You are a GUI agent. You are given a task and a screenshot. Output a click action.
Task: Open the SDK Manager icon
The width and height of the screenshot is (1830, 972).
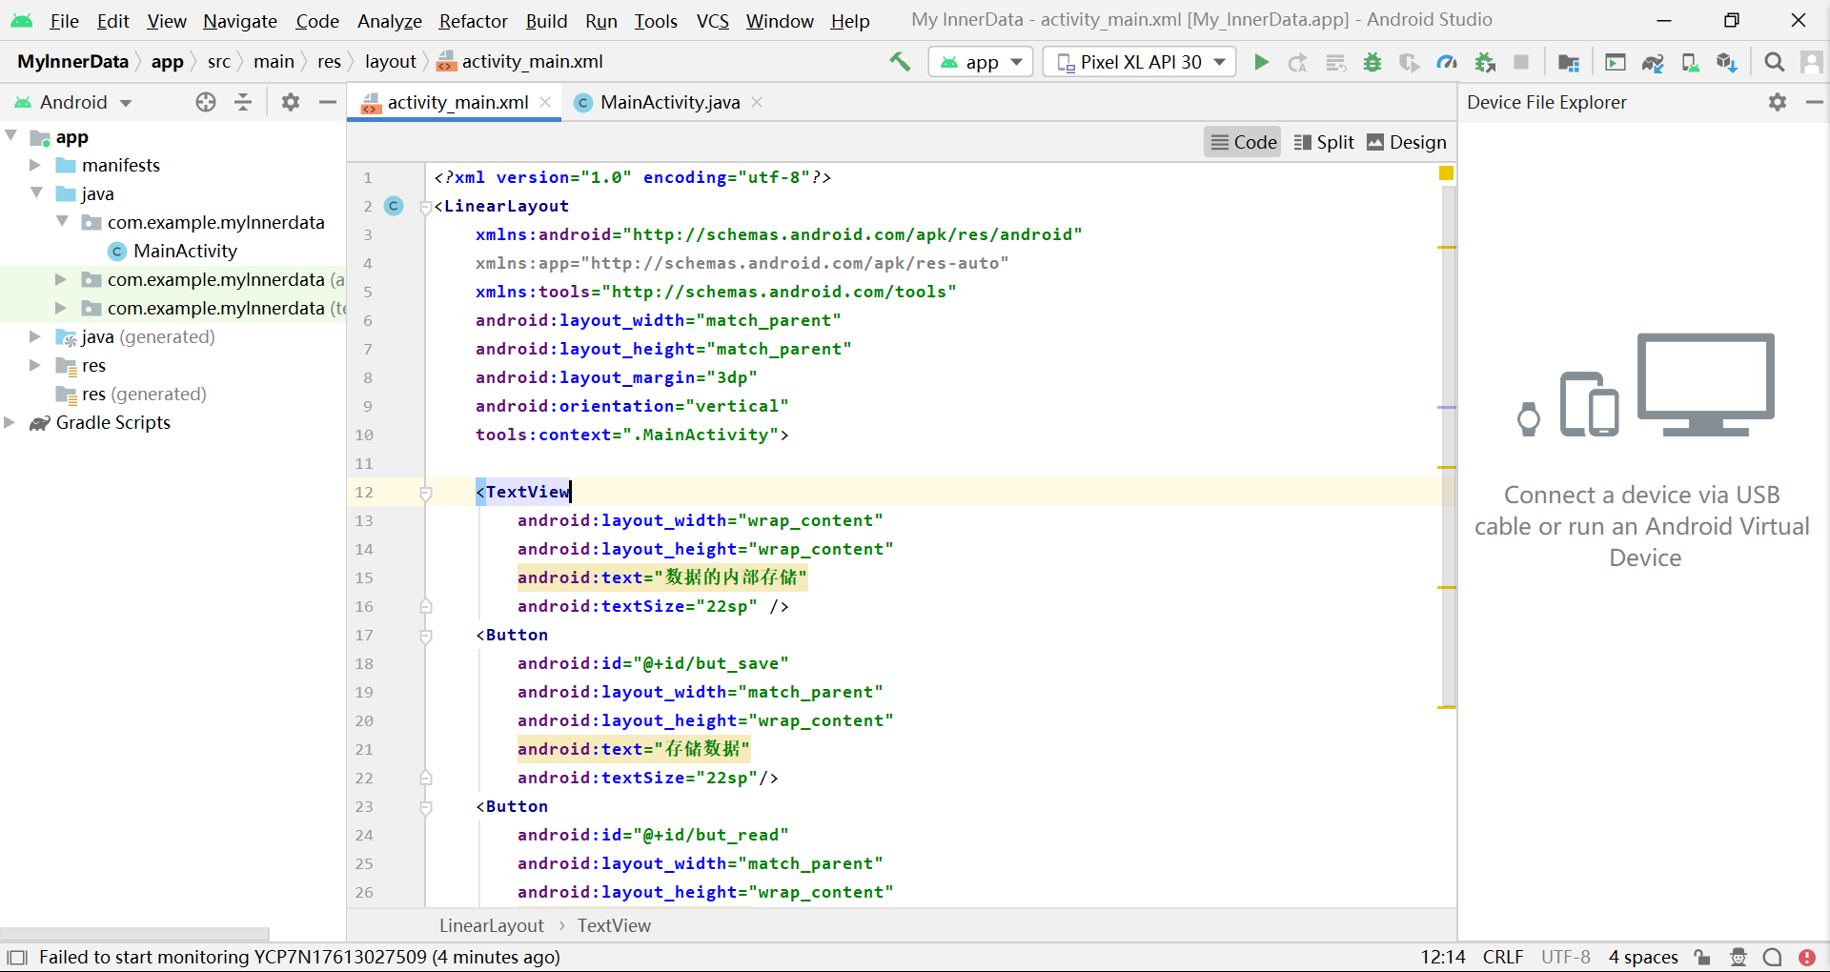coord(1726,62)
